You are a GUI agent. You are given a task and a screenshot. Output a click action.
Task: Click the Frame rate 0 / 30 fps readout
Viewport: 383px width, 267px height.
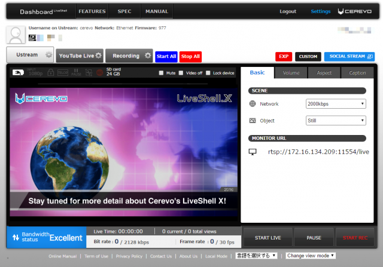point(207,242)
